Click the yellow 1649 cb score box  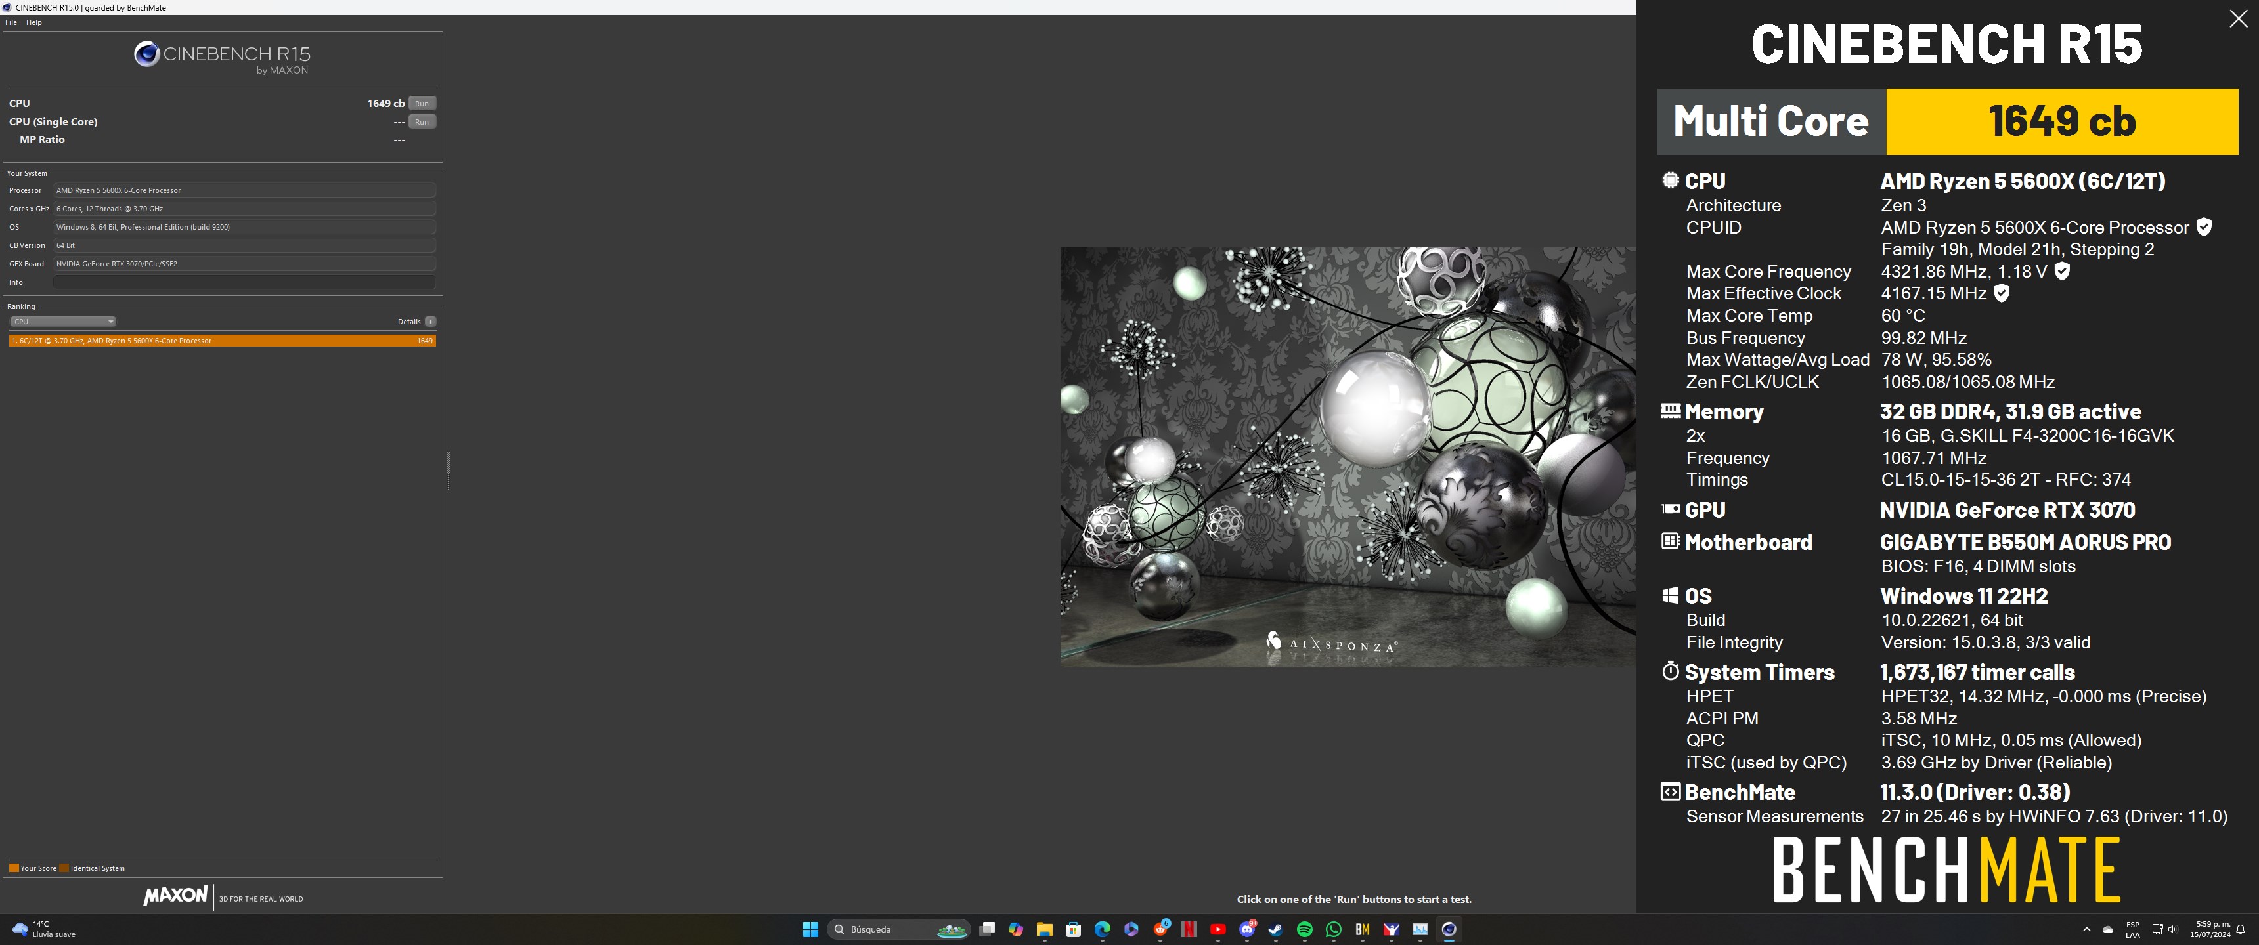pyautogui.click(x=2062, y=121)
